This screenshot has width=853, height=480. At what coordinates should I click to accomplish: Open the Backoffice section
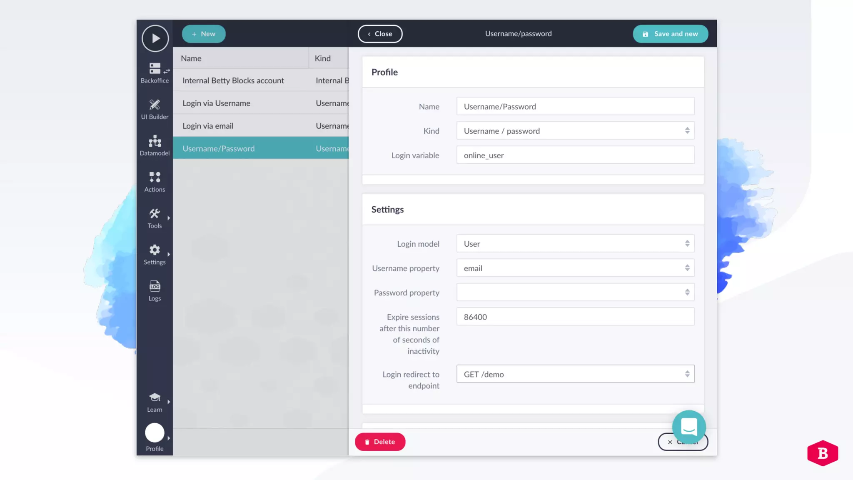(x=155, y=73)
